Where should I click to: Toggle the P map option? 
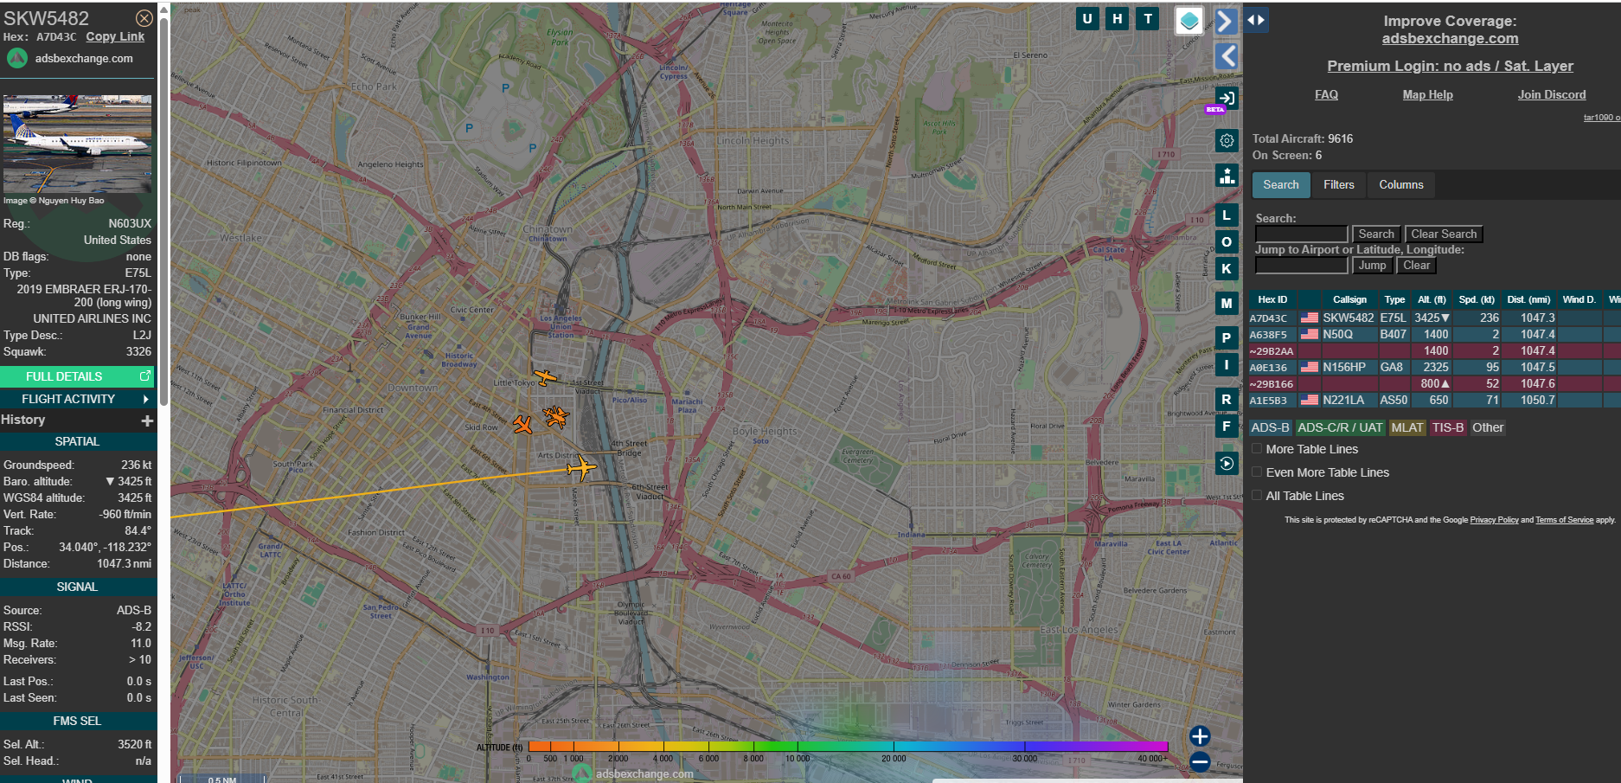tap(1227, 338)
